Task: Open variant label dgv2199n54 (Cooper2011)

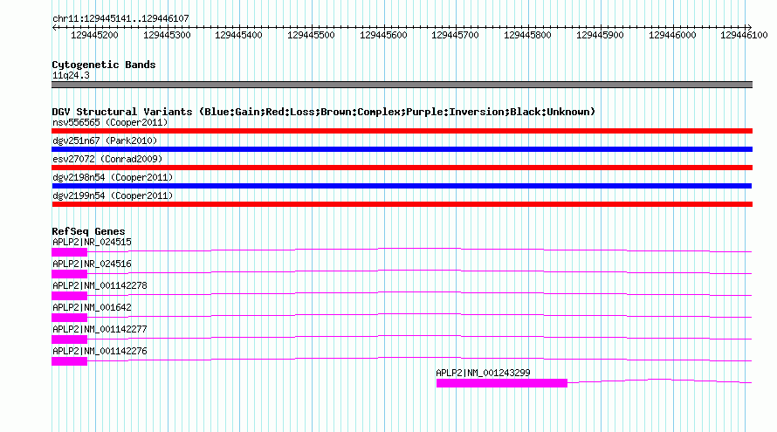Action: point(113,195)
